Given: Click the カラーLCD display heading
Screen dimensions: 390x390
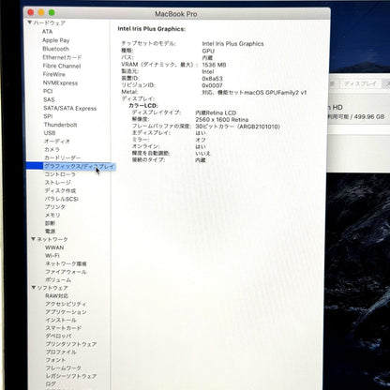Looking at the screenshot, I should (x=143, y=106).
